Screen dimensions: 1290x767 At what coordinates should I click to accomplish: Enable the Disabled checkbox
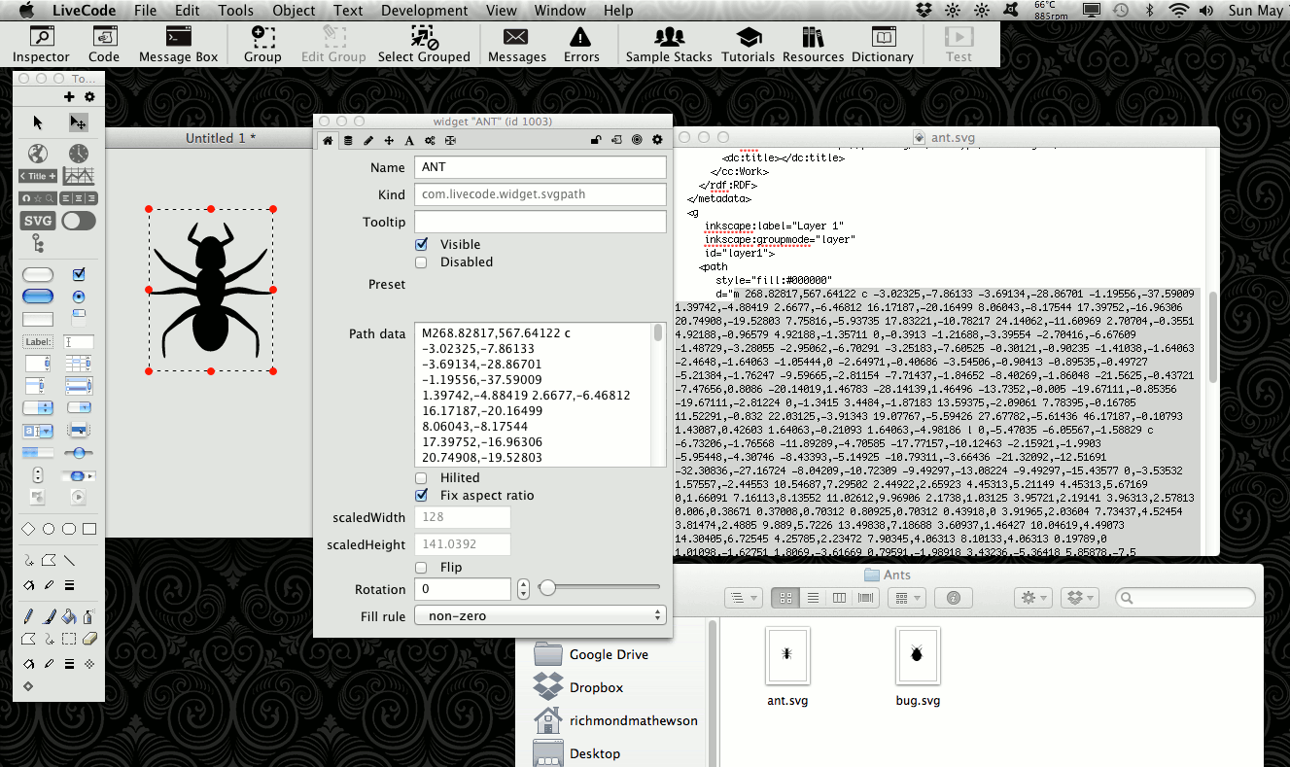[421, 262]
